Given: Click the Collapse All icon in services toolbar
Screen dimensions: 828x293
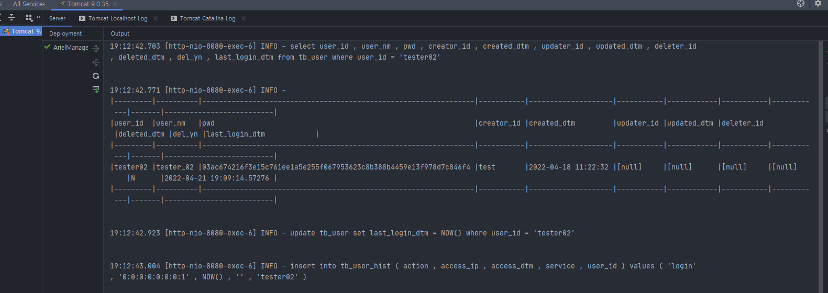Looking at the screenshot, I should pyautogui.click(x=12, y=17).
